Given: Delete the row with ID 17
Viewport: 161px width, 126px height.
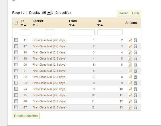Looking at the screenshot, I should click(135, 46).
